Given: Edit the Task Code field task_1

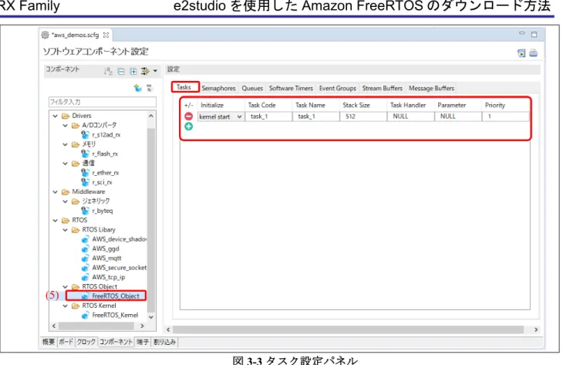Looking at the screenshot, I should pyautogui.click(x=268, y=117).
